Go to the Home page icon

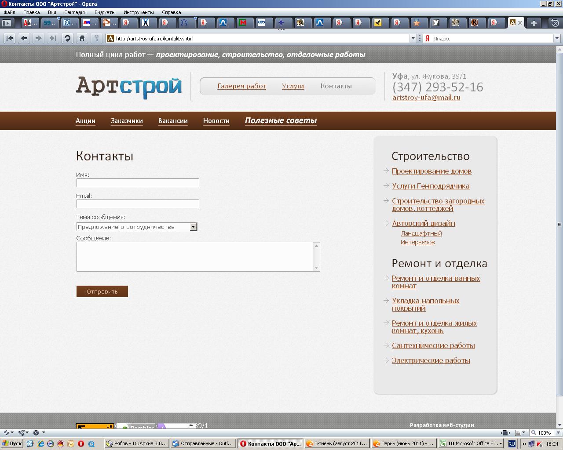coord(82,38)
